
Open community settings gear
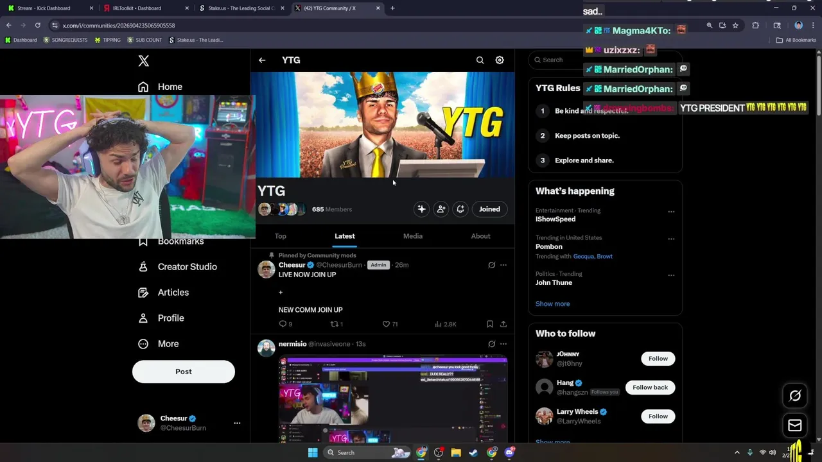(x=500, y=60)
